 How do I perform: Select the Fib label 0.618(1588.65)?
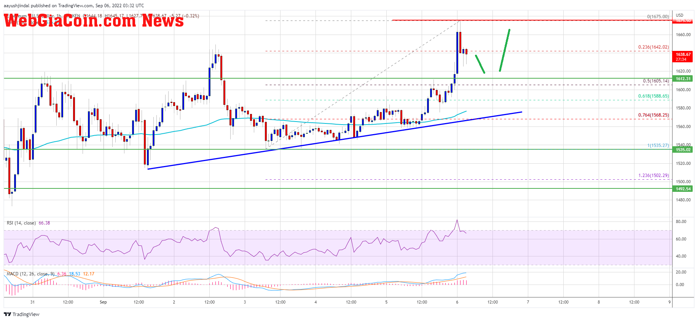point(653,96)
